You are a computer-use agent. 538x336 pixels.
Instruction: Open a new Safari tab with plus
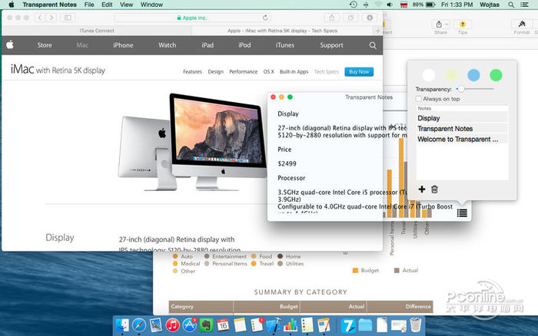[378, 31]
